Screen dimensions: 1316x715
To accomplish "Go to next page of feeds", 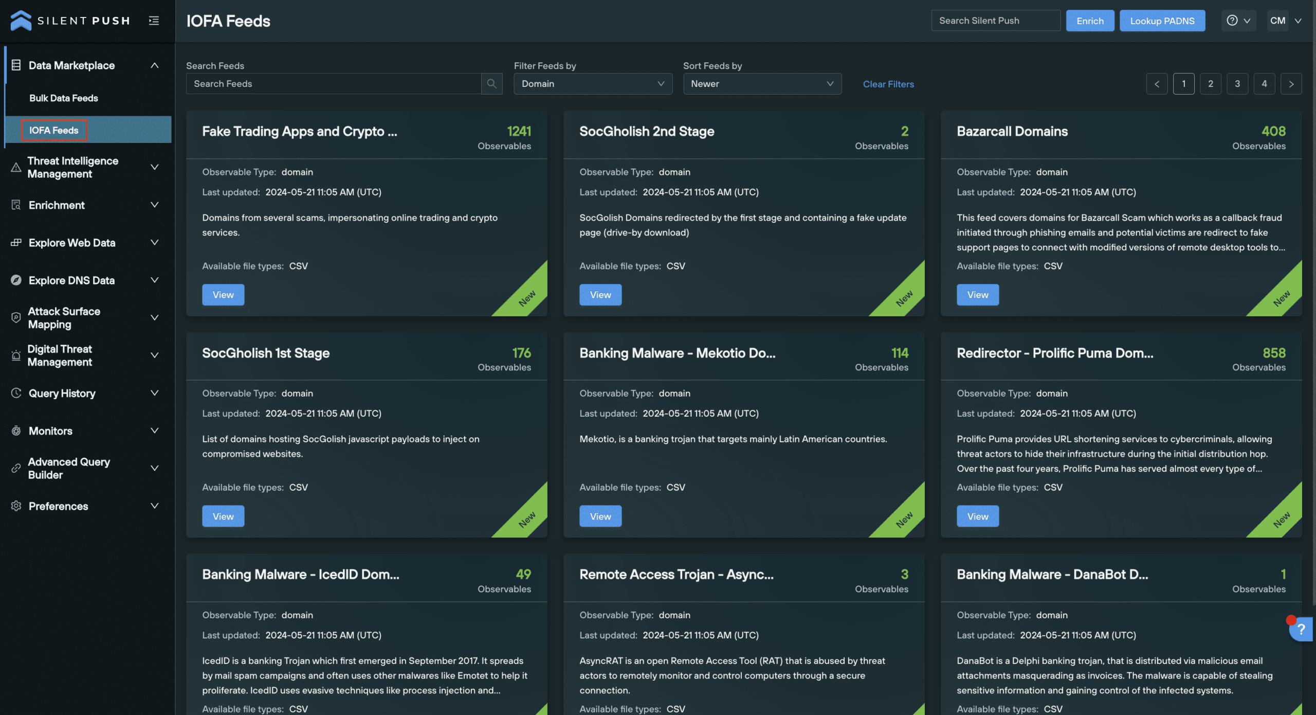I will [x=1291, y=84].
